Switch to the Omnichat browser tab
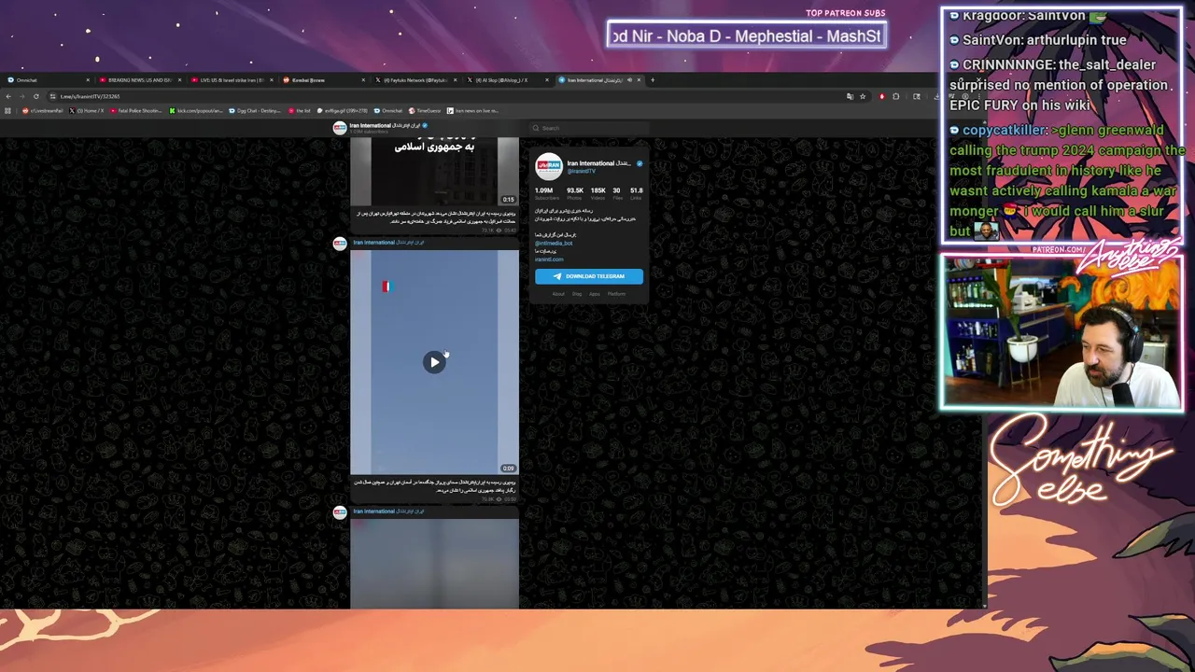 (47, 80)
